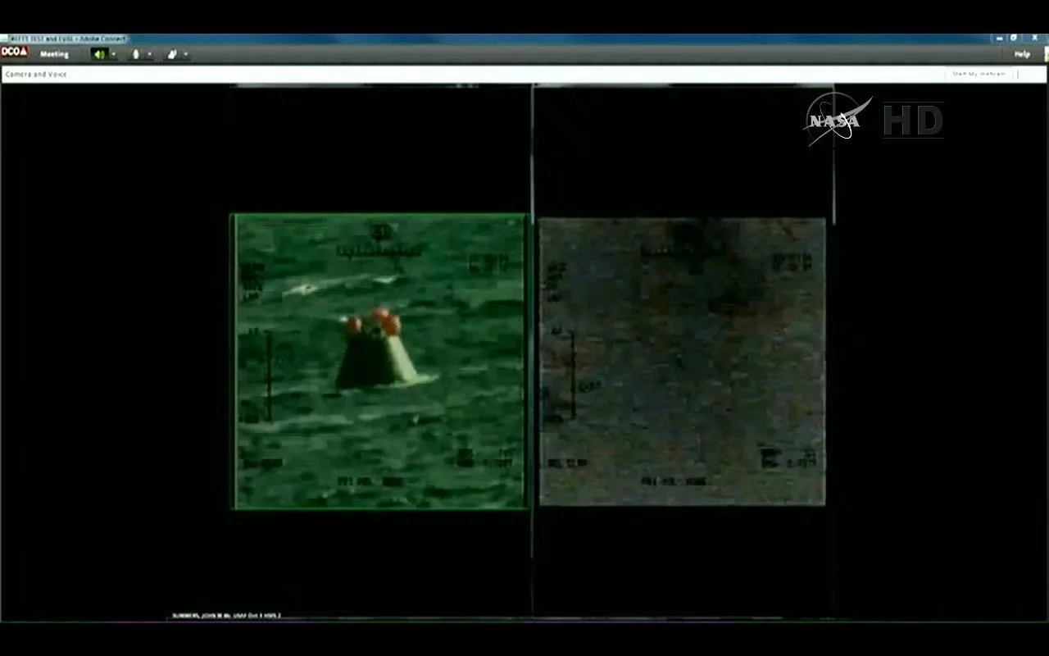Click the DCO logo icon

(14, 52)
